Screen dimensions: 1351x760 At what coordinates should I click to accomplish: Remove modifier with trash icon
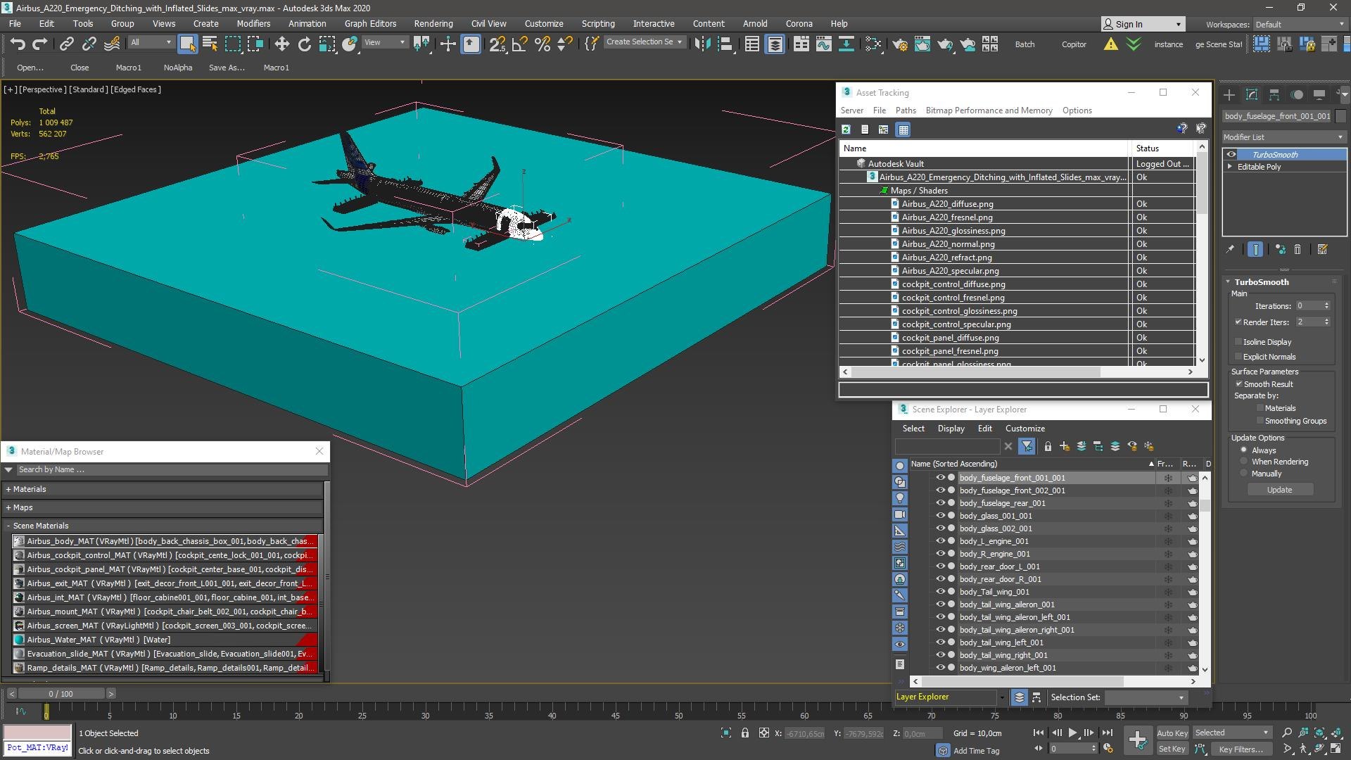[1298, 249]
